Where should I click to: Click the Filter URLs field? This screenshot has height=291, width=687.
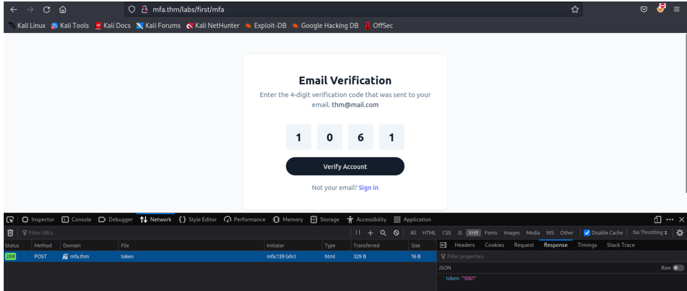click(x=184, y=233)
